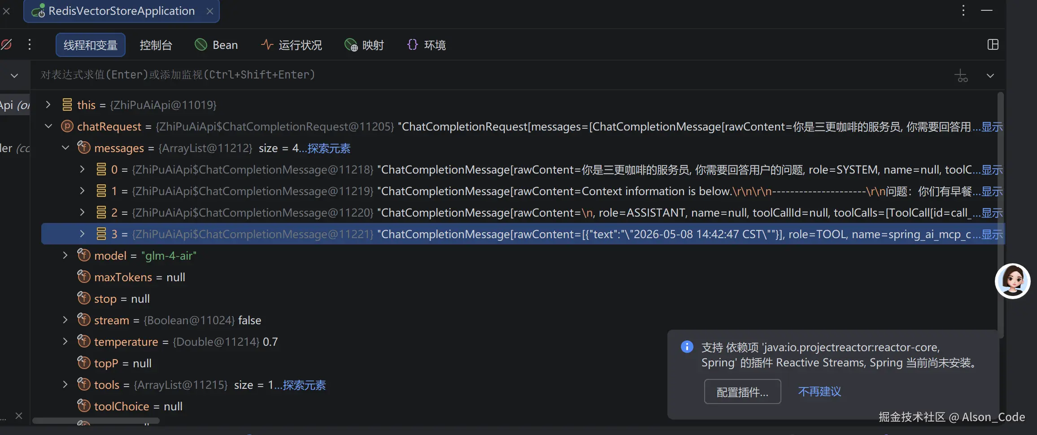Collapse the messages ArrayList node
Image resolution: width=1037 pixels, height=435 pixels.
pyautogui.click(x=65, y=148)
